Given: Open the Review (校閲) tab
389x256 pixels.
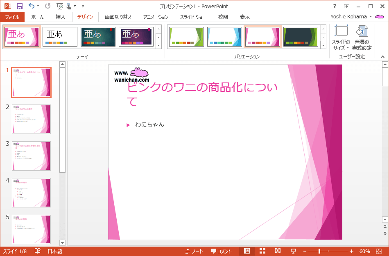Looking at the screenshot, I should tap(223, 17).
